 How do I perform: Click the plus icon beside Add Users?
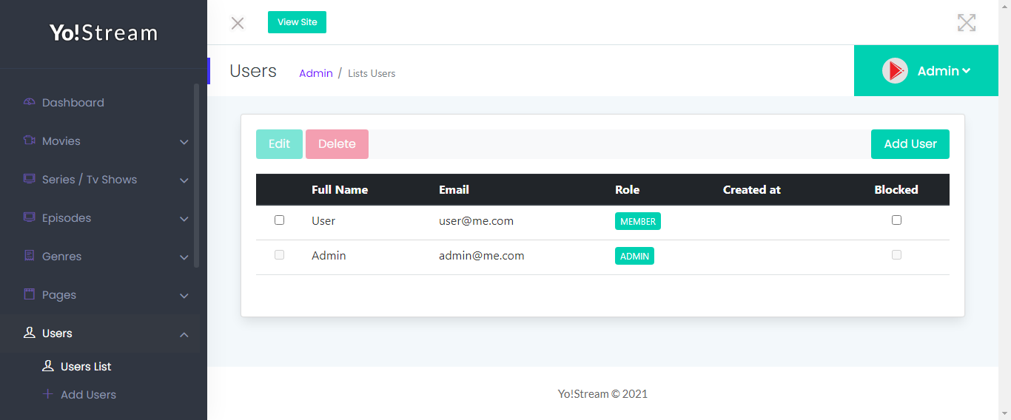point(48,394)
